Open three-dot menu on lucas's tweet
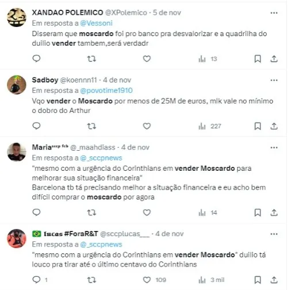Image resolution: width=288 pixels, height=290 pixels. pyautogui.click(x=274, y=234)
